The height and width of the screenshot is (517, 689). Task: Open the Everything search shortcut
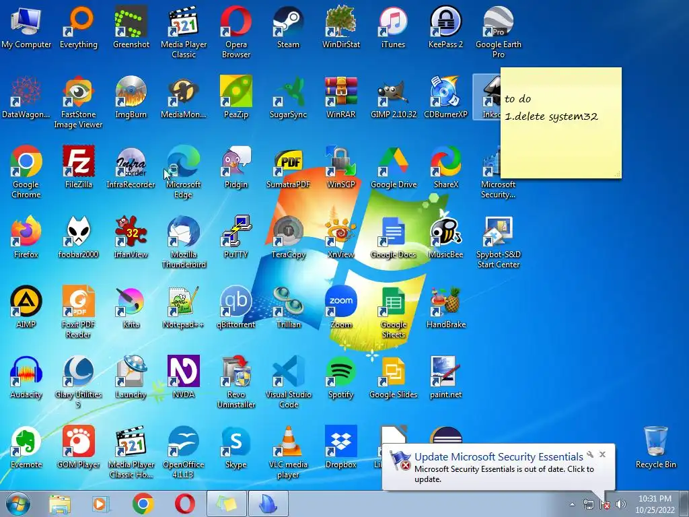coord(79,27)
